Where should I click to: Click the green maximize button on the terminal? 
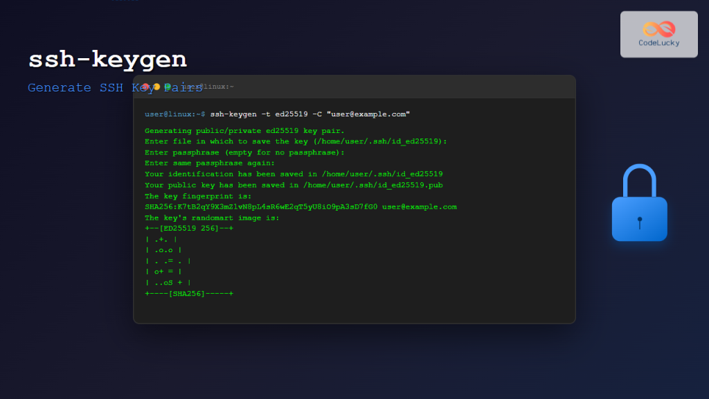(x=168, y=86)
